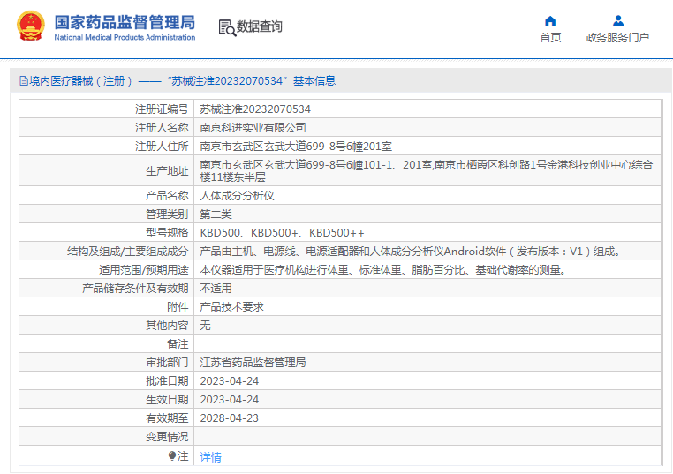This screenshot has width=673, height=474.
Task: Select 生效日期 value 2023-04-24
Action: 230,400
